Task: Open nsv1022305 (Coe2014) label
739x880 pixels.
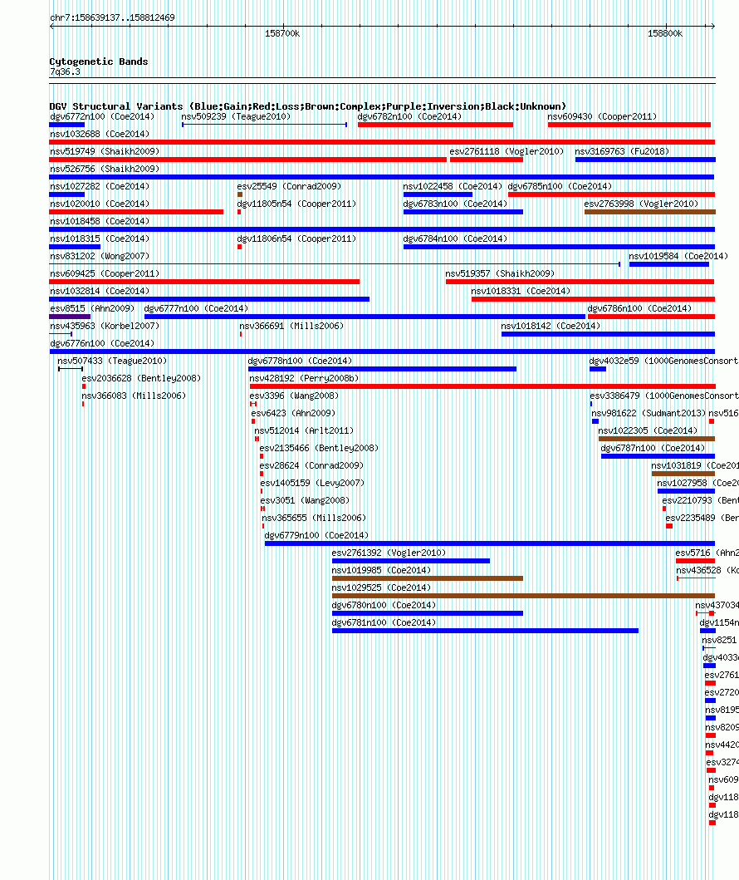Action: [648, 430]
